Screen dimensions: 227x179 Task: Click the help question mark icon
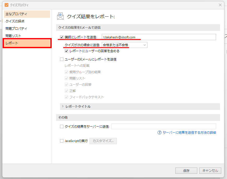coord(159,133)
